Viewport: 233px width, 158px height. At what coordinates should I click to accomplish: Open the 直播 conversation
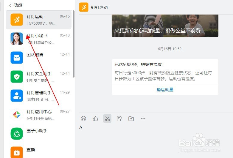click(38, 151)
